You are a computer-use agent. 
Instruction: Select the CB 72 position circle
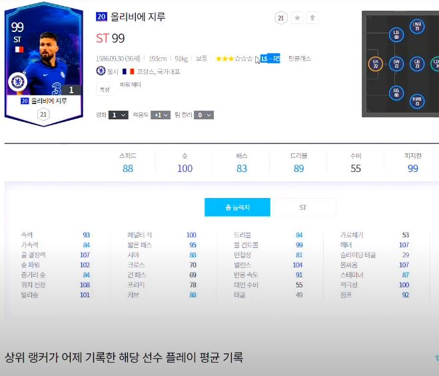417,64
